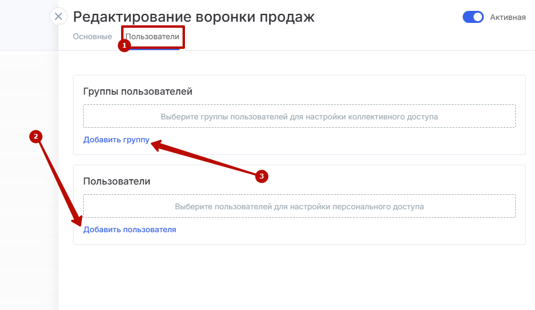Image resolution: width=535 pixels, height=310 pixels.
Task: Toggle the Активная switch off
Action: click(473, 17)
